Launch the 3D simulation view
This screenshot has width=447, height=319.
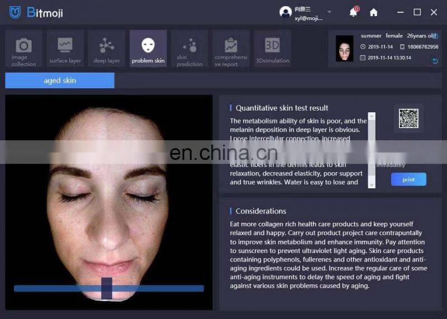(x=273, y=49)
